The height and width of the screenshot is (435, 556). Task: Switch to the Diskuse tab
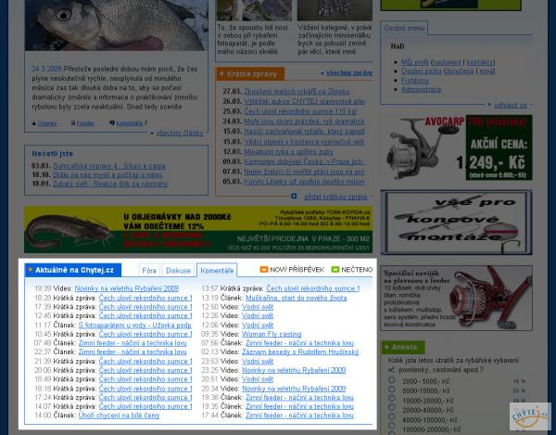(178, 270)
